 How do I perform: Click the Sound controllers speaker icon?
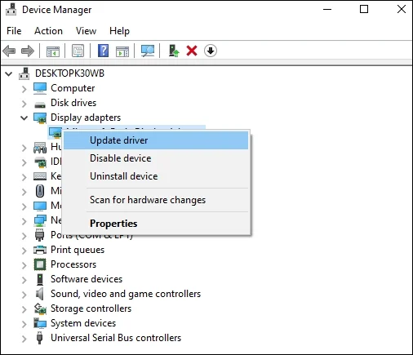pos(40,294)
